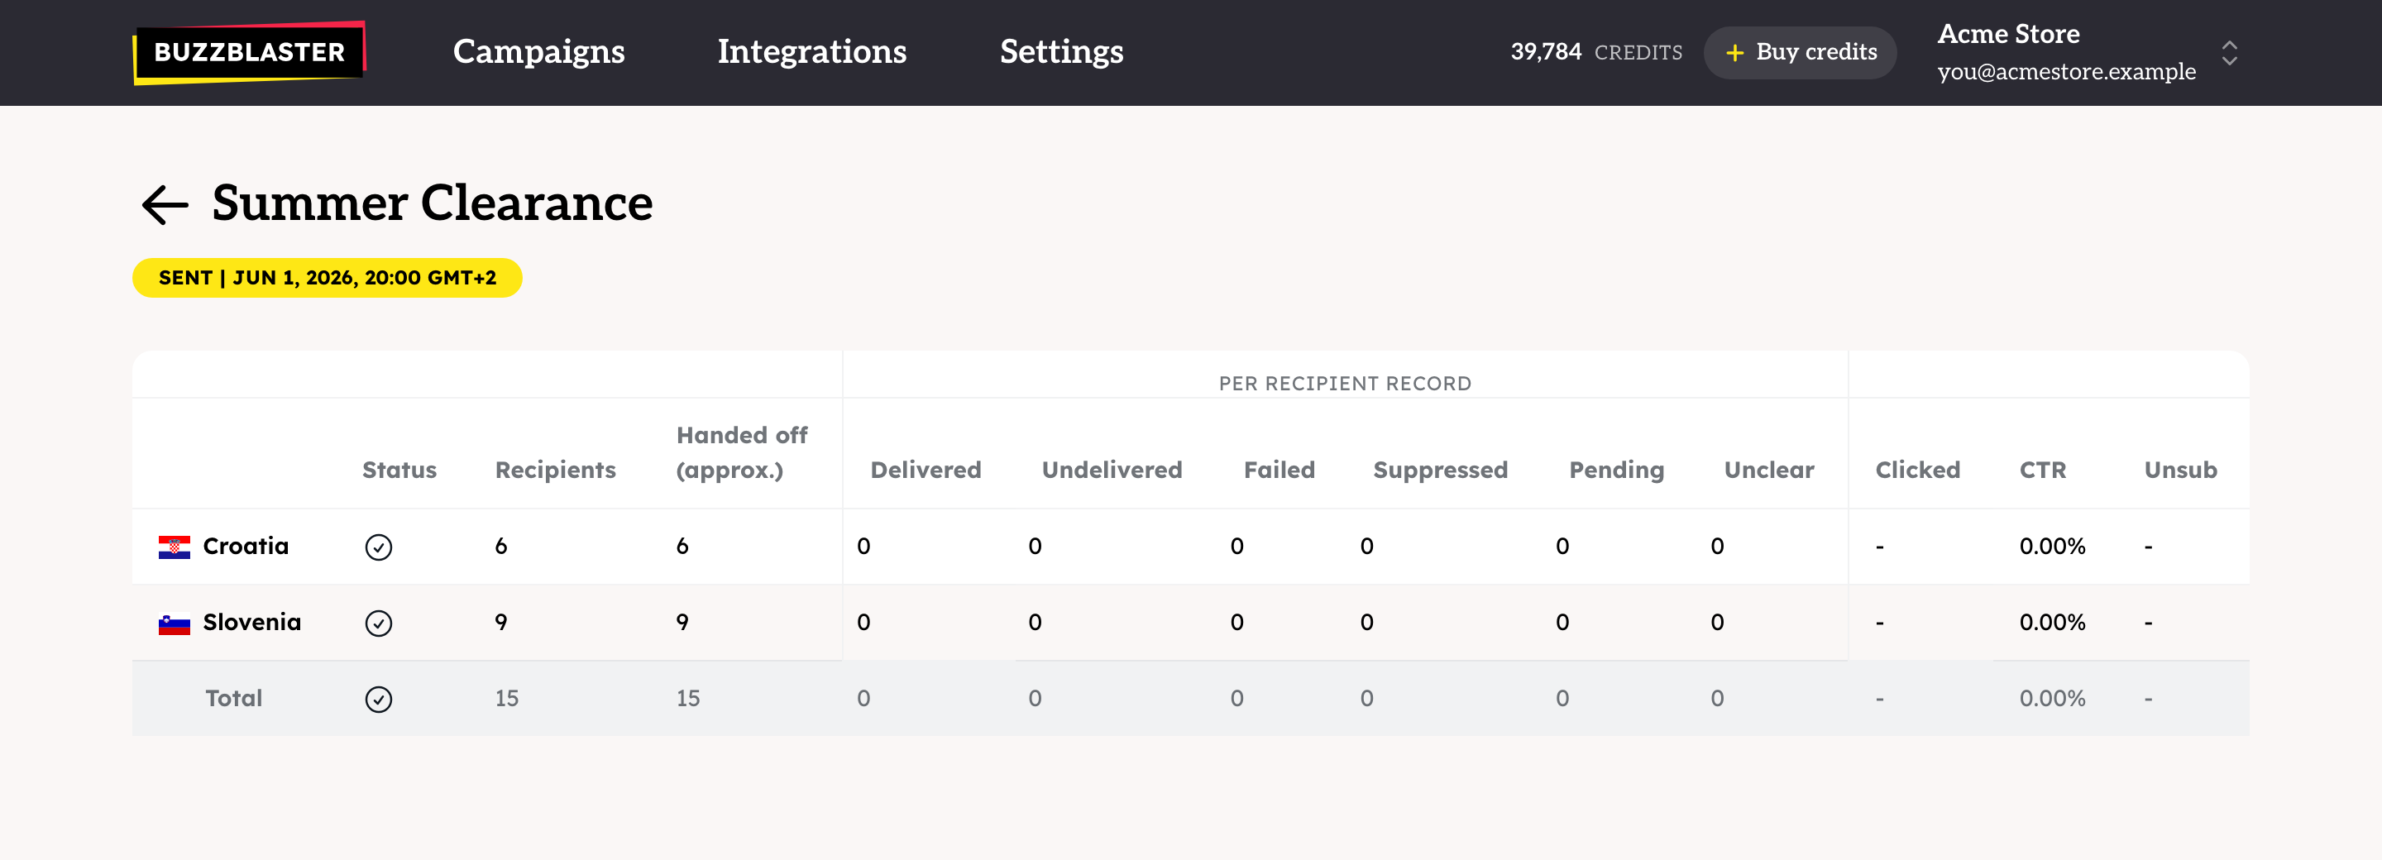
Task: Click the Suppressed column header
Action: click(1440, 471)
